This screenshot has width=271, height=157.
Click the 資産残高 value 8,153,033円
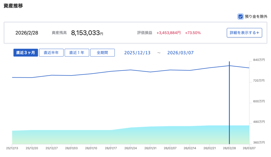(x=87, y=33)
